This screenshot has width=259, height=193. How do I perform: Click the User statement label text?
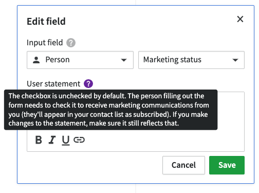click(53, 84)
